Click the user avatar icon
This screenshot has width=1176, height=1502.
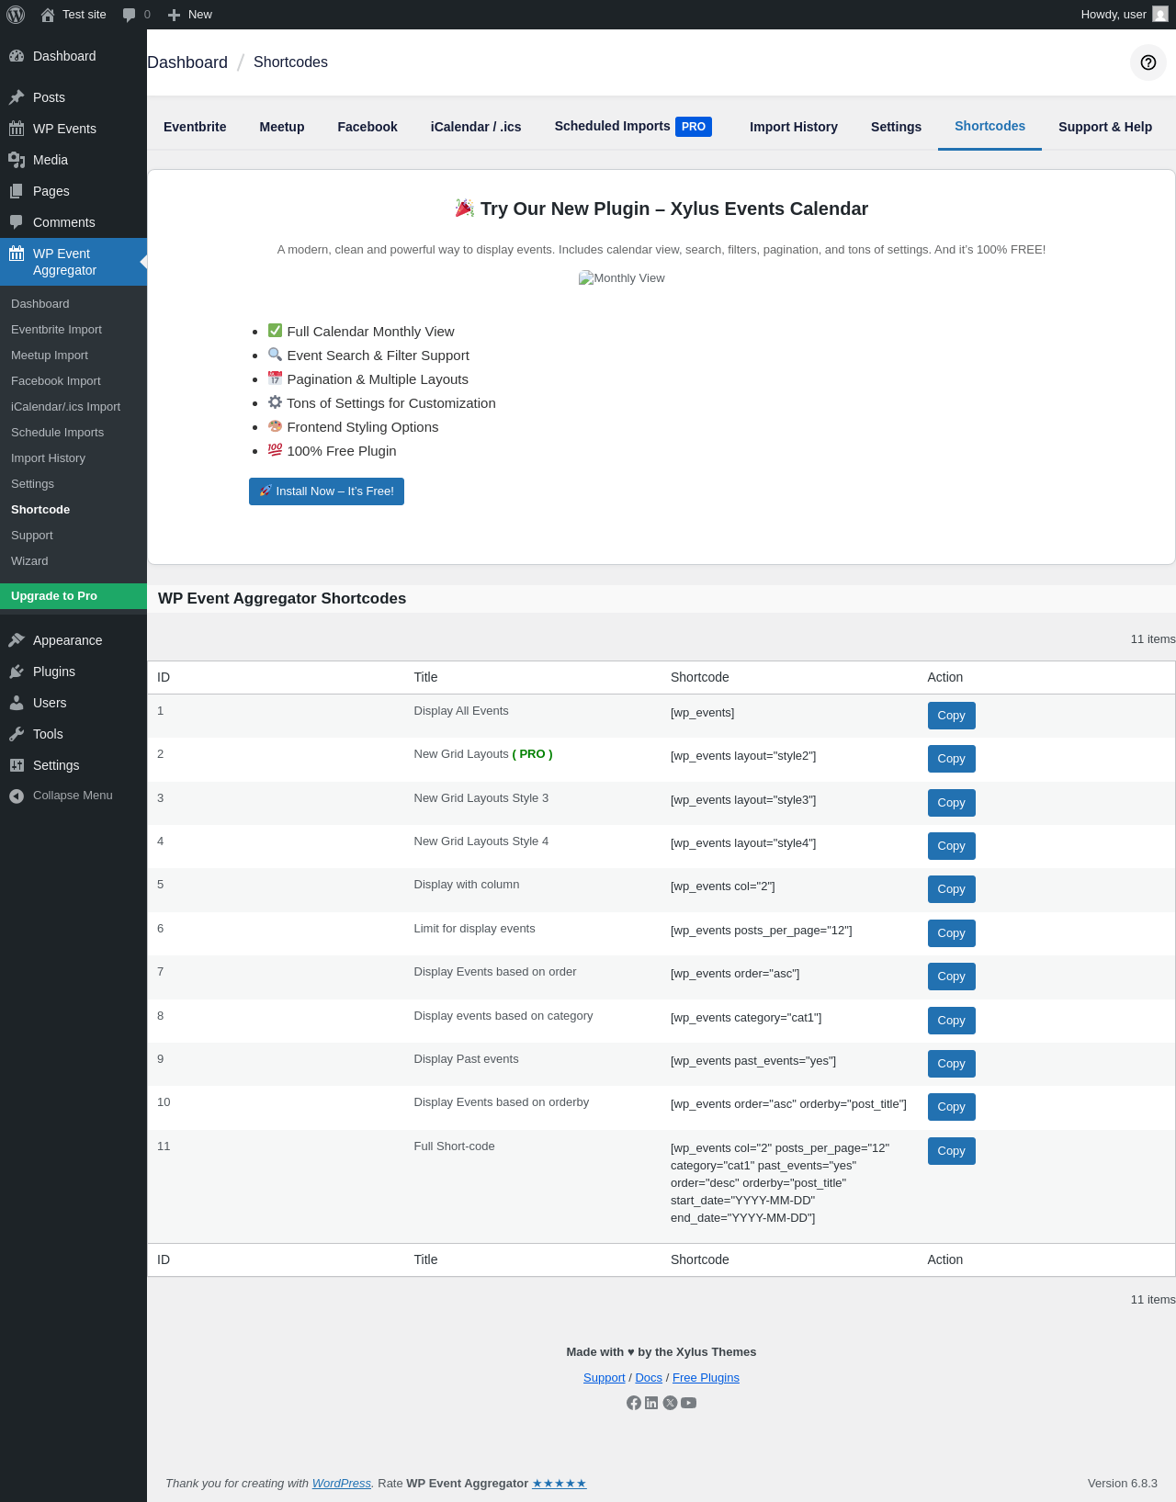click(x=1160, y=15)
